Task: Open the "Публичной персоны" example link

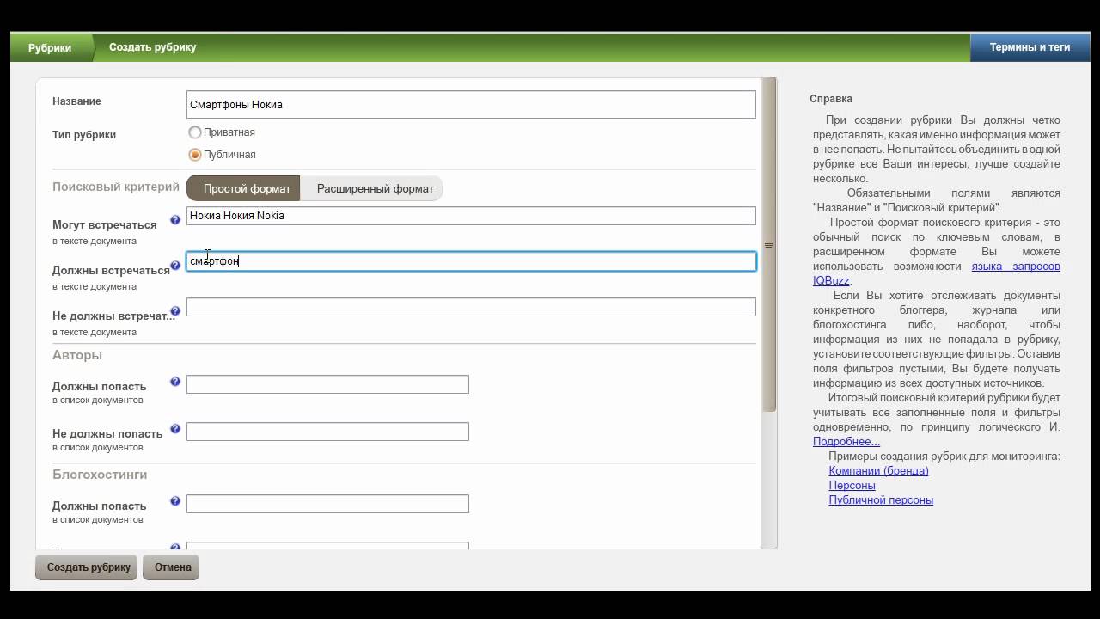Action: (x=881, y=500)
